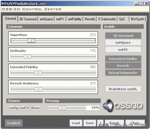Open the 3D Surround tab
Screen dimensions: 150x129
tap(28, 19)
